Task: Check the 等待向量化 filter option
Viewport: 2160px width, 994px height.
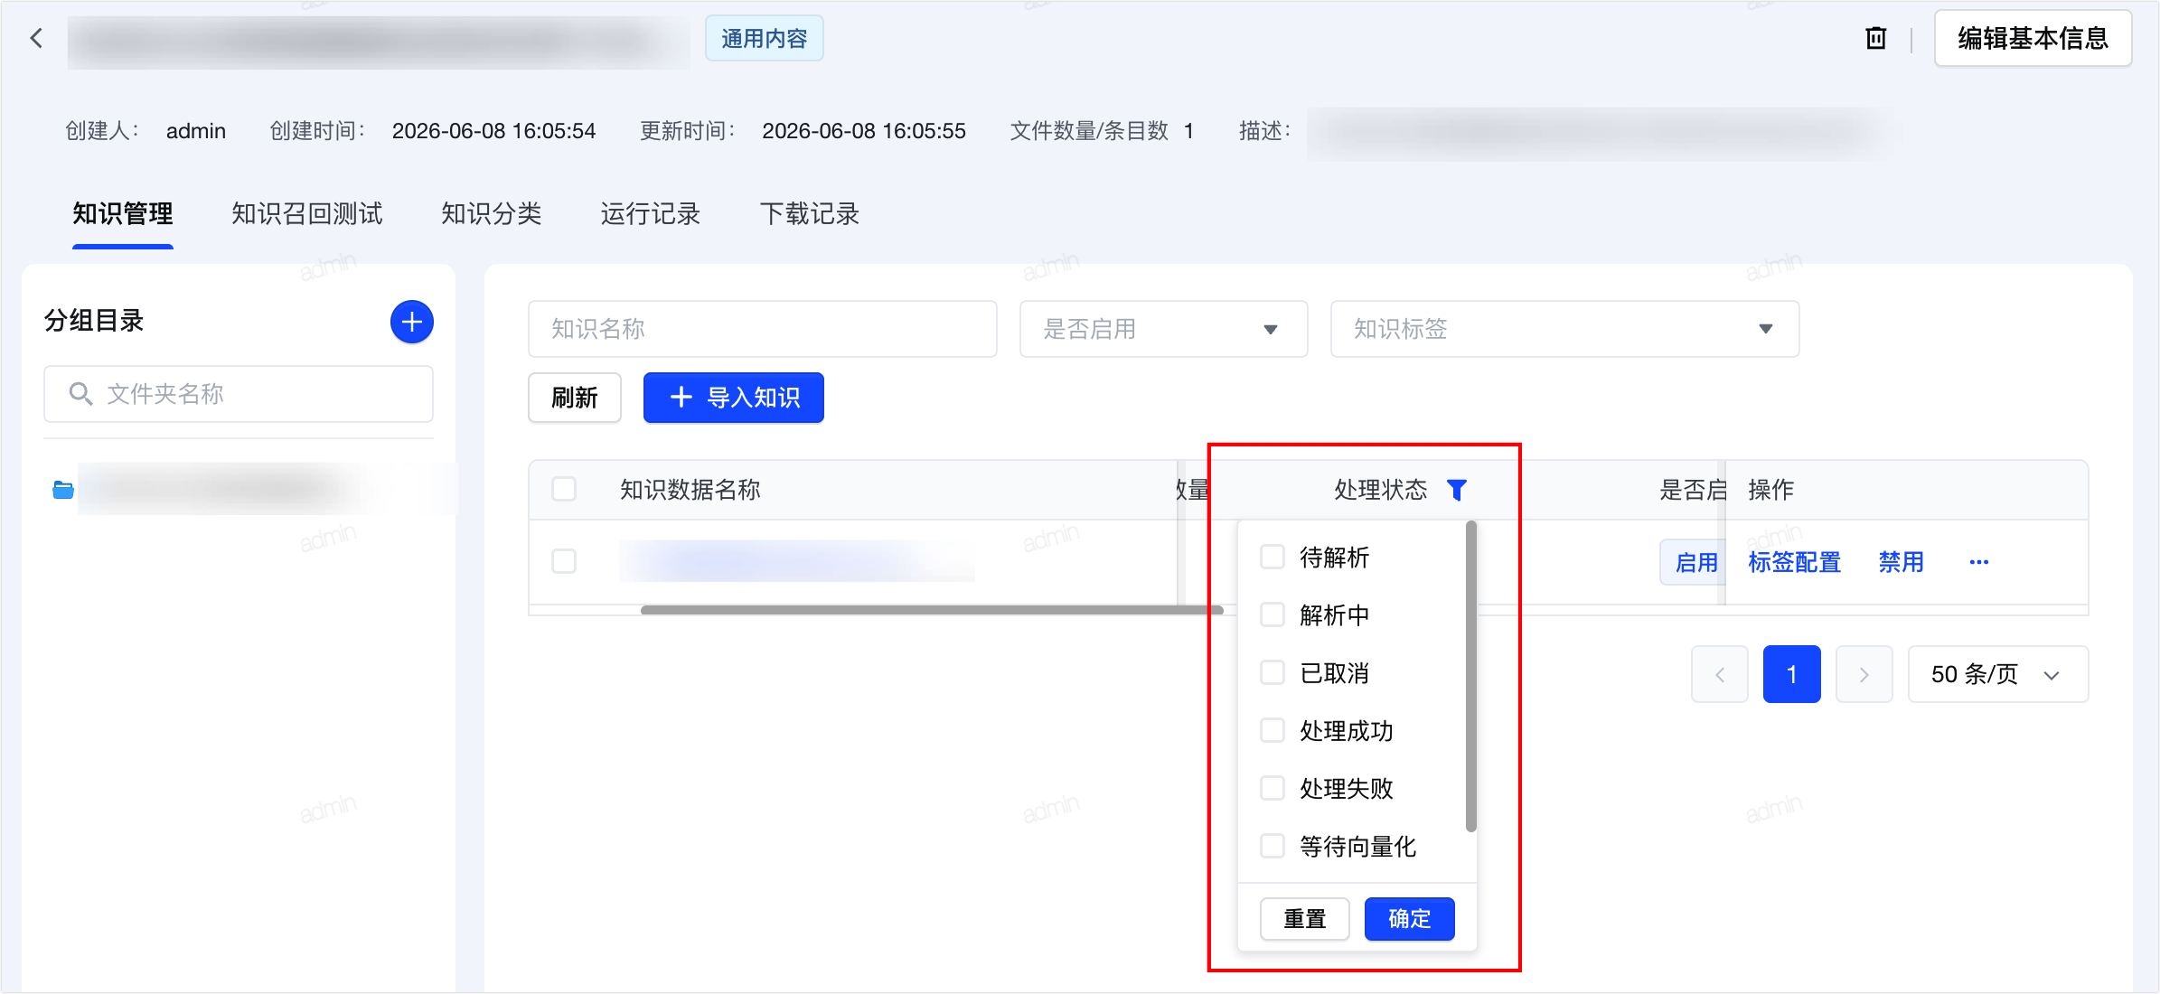Action: [x=1273, y=846]
